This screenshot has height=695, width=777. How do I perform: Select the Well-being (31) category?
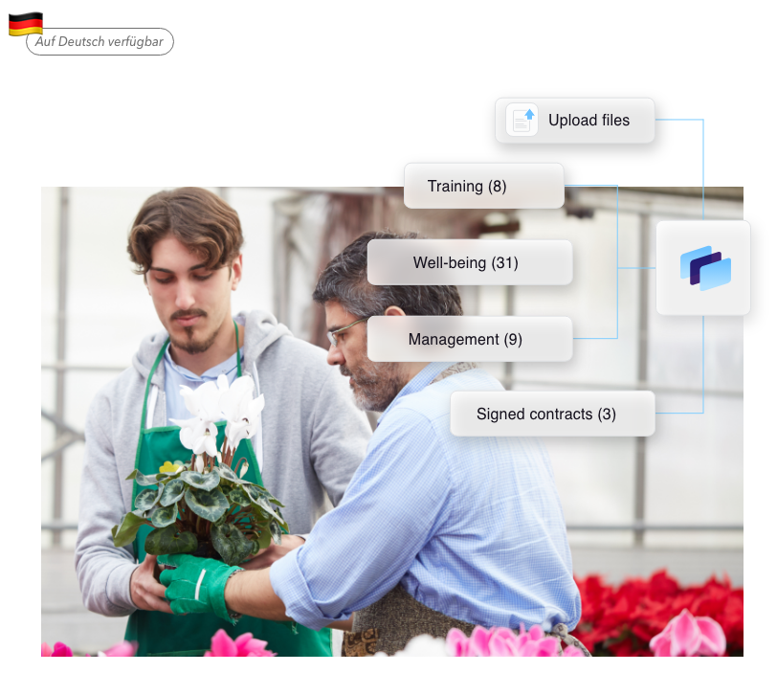(x=469, y=262)
